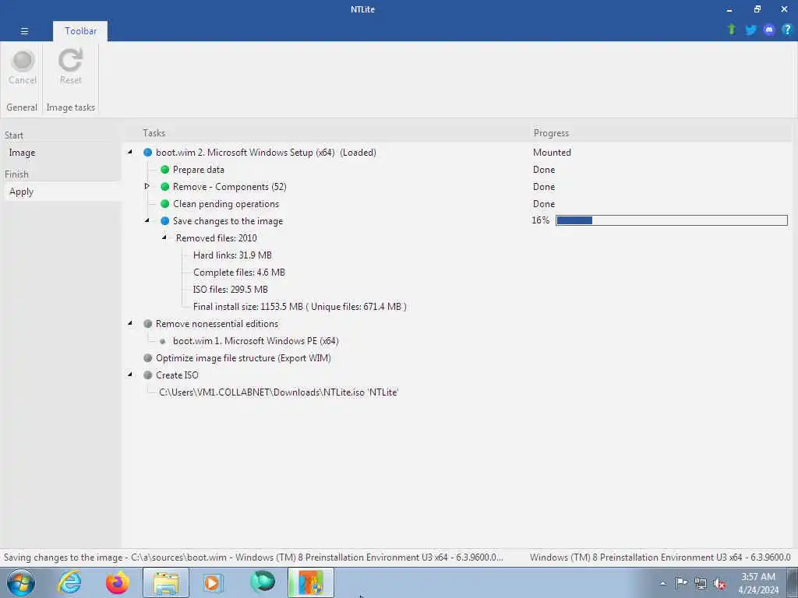
Task: Click the blue dot beside Save changes
Action: coord(165,221)
